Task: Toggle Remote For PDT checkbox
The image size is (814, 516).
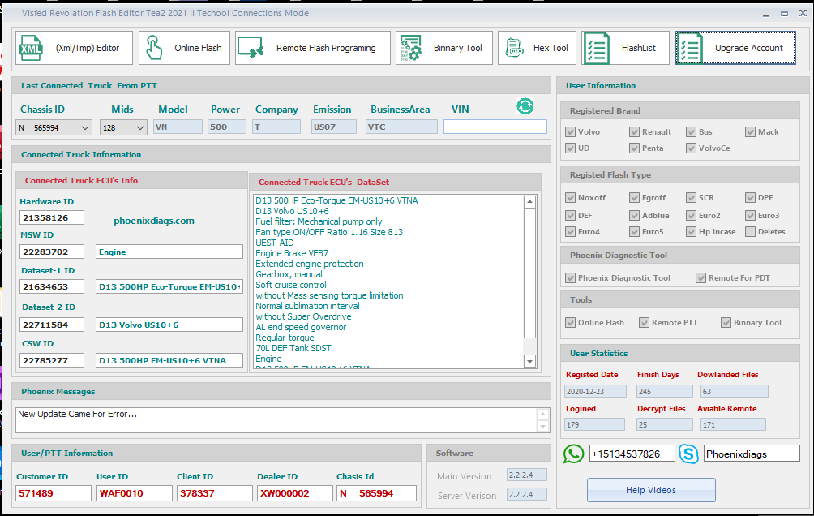Action: [700, 278]
